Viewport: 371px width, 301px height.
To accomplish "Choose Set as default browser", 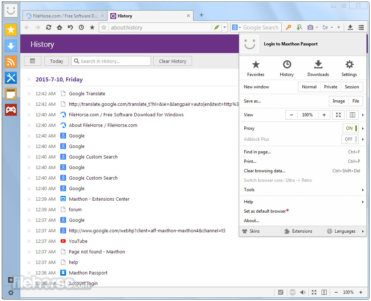I will (303, 211).
